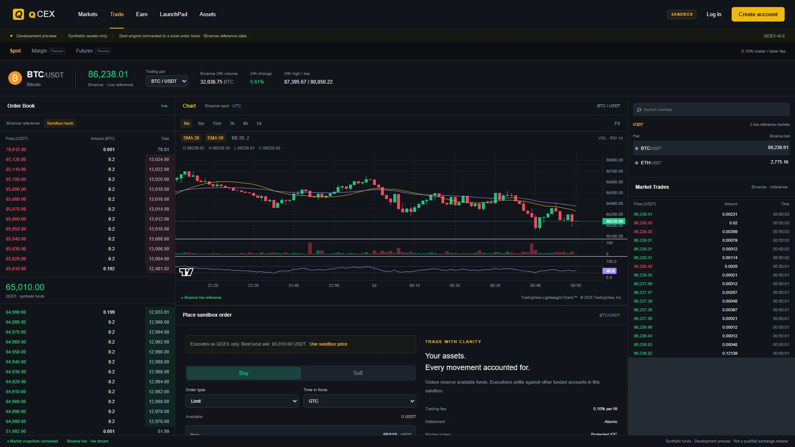Click the 64,990.00 bid price row
The image size is (795, 447).
click(87, 312)
